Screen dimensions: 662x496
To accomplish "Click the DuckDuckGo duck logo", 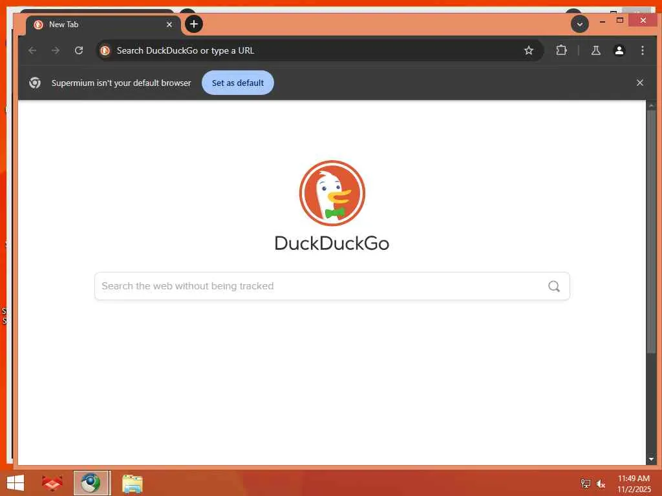I will point(332,193).
